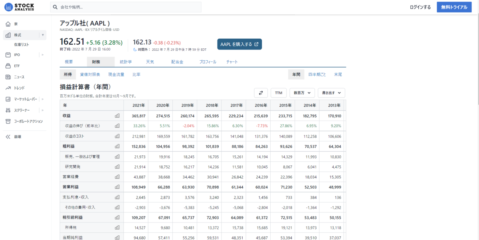The width and height of the screenshot is (479, 240).
Task: Click the search magnifier icon
Action: point(56,7)
